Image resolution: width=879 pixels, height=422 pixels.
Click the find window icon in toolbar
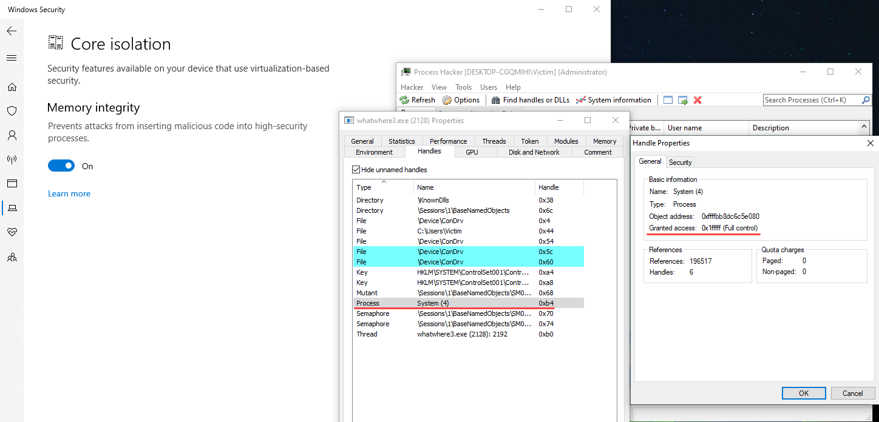[x=668, y=100]
